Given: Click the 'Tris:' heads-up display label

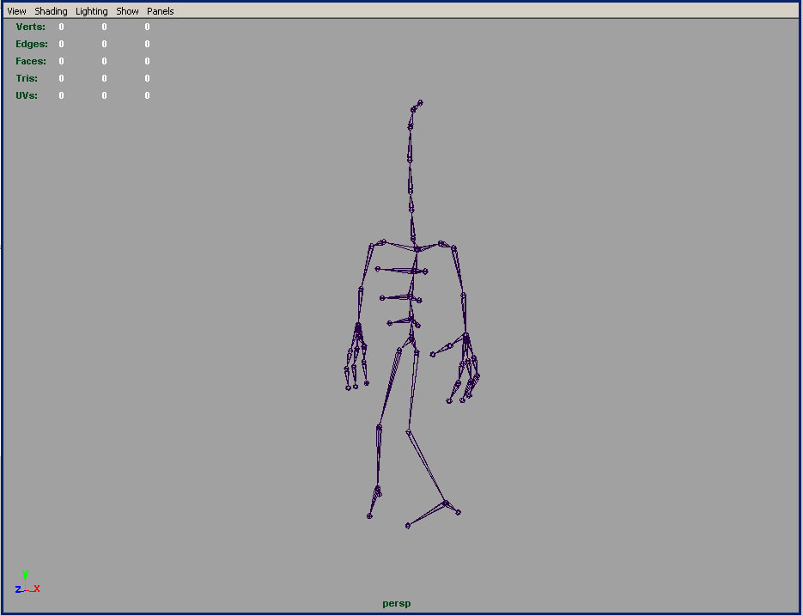Looking at the screenshot, I should coord(27,78).
